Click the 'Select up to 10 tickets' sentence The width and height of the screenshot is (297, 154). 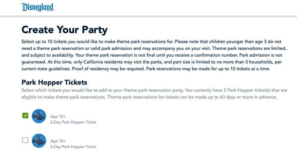[x=98, y=41]
